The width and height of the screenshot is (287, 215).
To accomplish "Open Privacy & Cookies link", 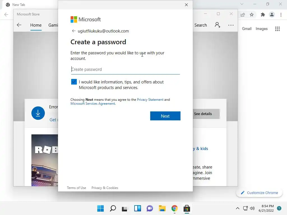I will tap(105, 188).
